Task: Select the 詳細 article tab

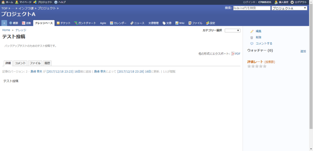Action: tap(8, 63)
